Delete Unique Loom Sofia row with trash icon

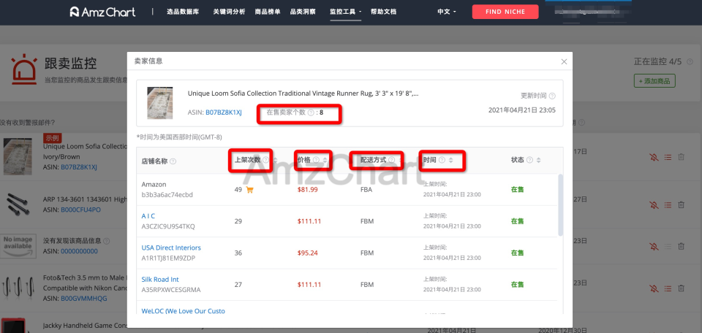pyautogui.click(x=681, y=157)
